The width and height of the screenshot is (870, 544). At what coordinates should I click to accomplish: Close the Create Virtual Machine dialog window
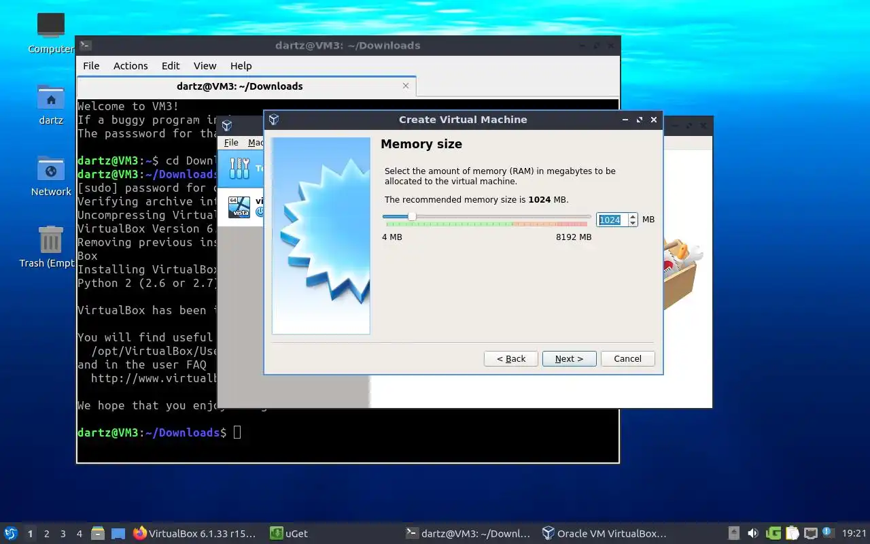654,120
